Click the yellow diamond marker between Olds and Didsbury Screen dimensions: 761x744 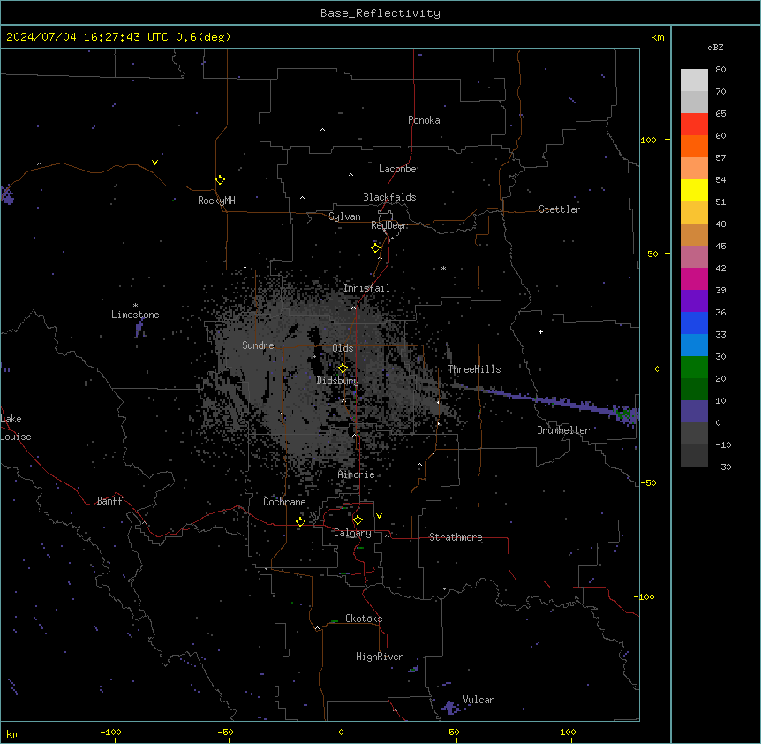point(343,368)
